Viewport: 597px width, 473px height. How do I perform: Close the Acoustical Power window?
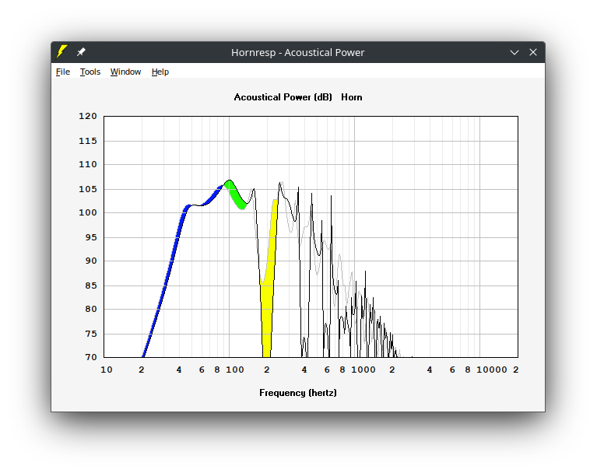pos(533,52)
